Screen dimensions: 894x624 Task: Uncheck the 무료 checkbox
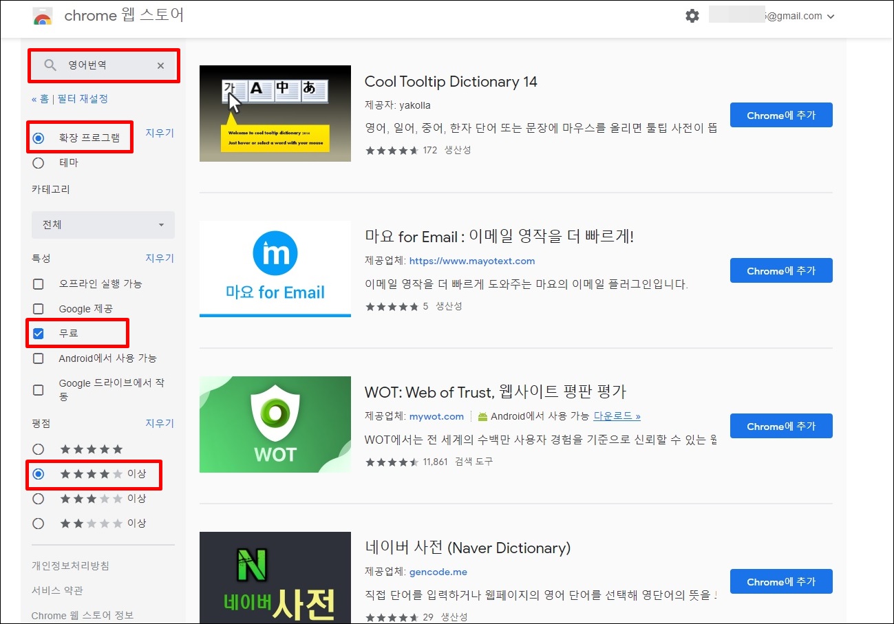(39, 334)
